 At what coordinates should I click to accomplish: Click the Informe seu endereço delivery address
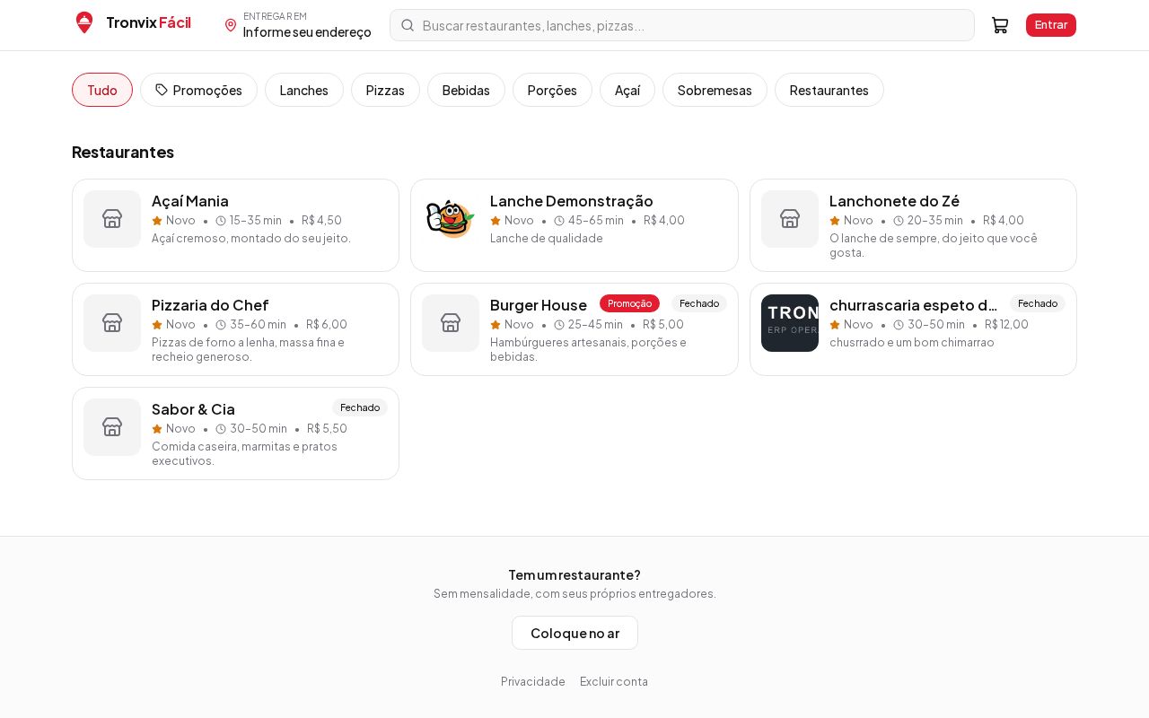pyautogui.click(x=307, y=32)
